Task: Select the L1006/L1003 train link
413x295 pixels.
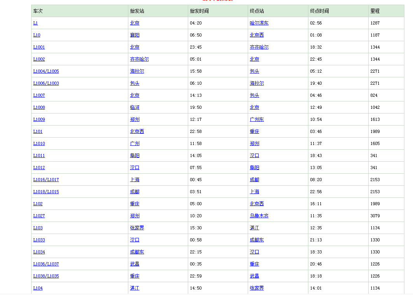Action: tap(46, 83)
